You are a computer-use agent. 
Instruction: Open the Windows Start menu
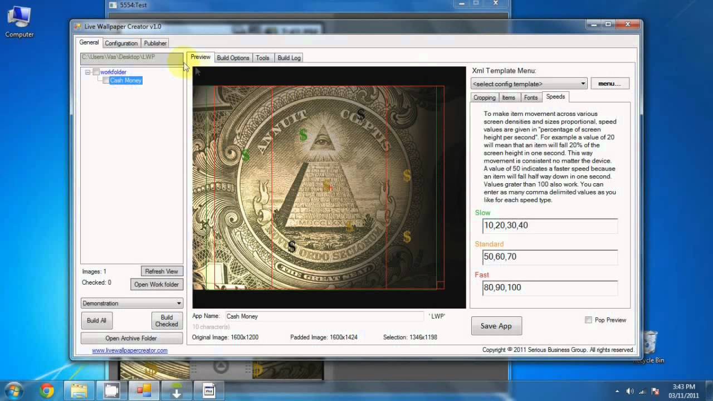pyautogui.click(x=14, y=390)
